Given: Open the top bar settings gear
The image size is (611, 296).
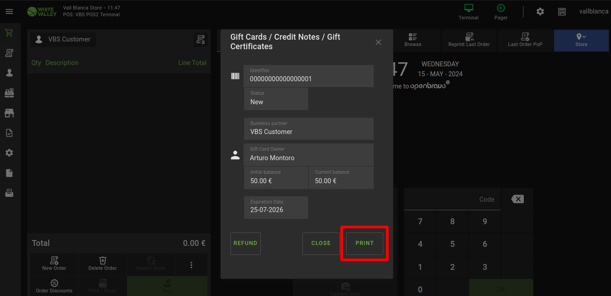Looking at the screenshot, I should point(540,12).
